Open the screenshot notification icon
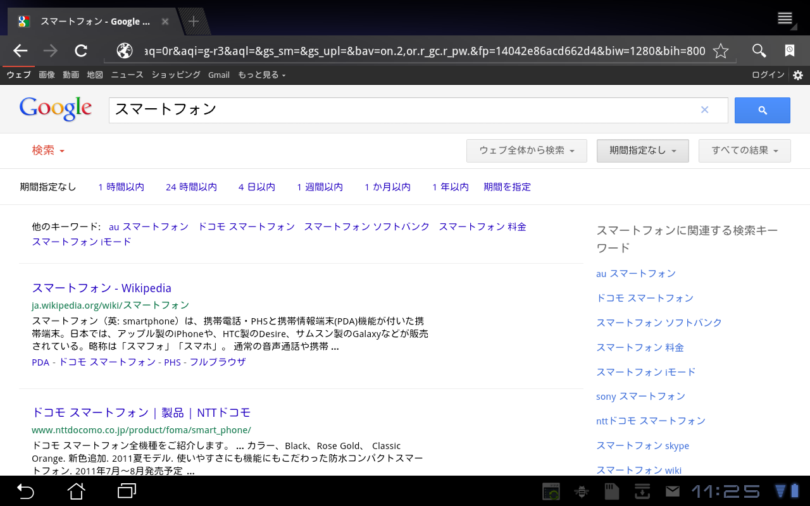Image resolution: width=810 pixels, height=506 pixels. [551, 491]
